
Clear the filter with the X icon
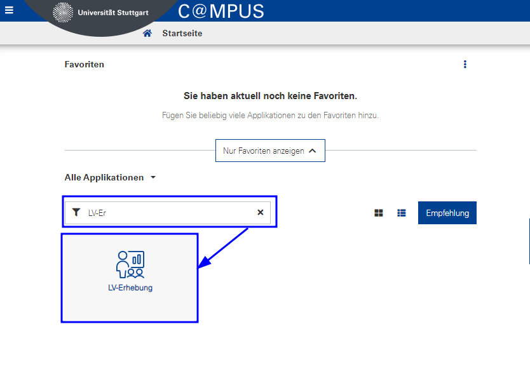[x=261, y=212]
